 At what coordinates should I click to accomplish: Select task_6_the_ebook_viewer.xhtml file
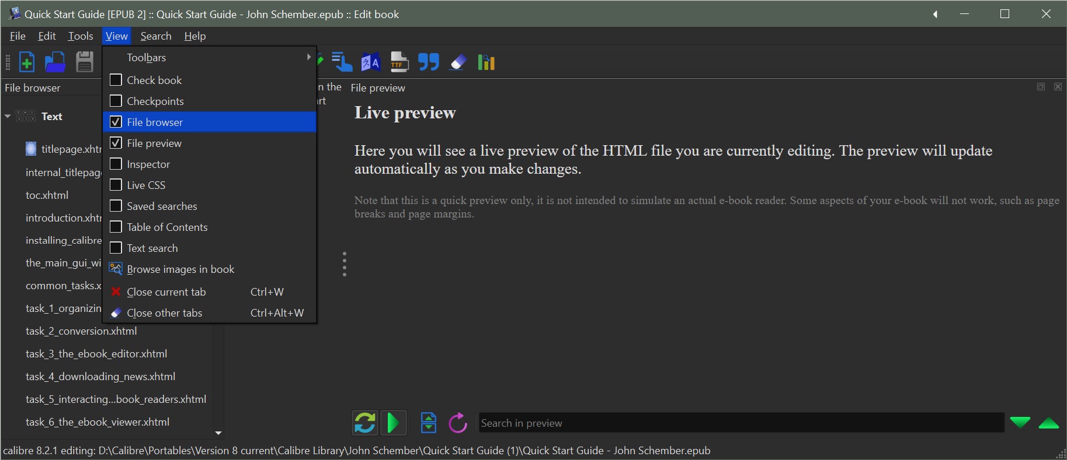(x=98, y=422)
